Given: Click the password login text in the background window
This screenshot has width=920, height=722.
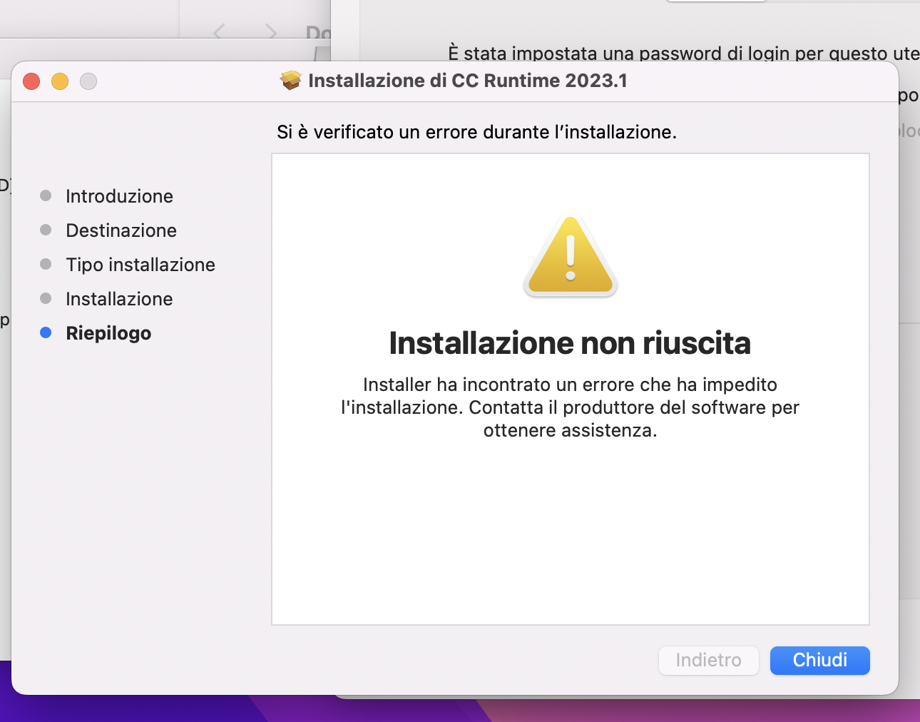Looking at the screenshot, I should click(683, 53).
